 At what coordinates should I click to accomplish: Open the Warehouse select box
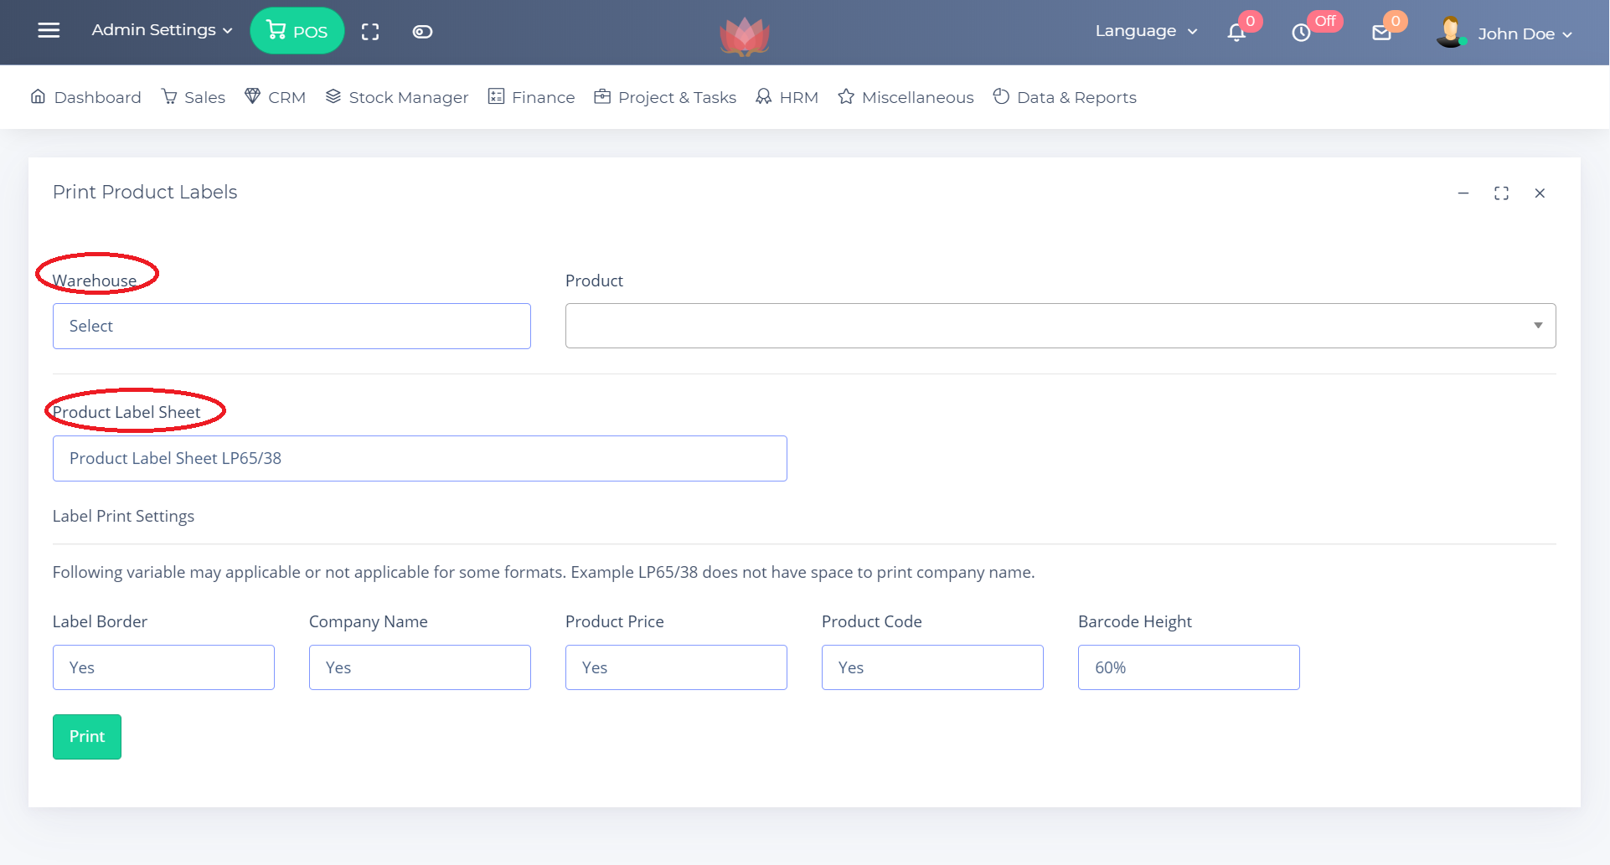tap(292, 326)
